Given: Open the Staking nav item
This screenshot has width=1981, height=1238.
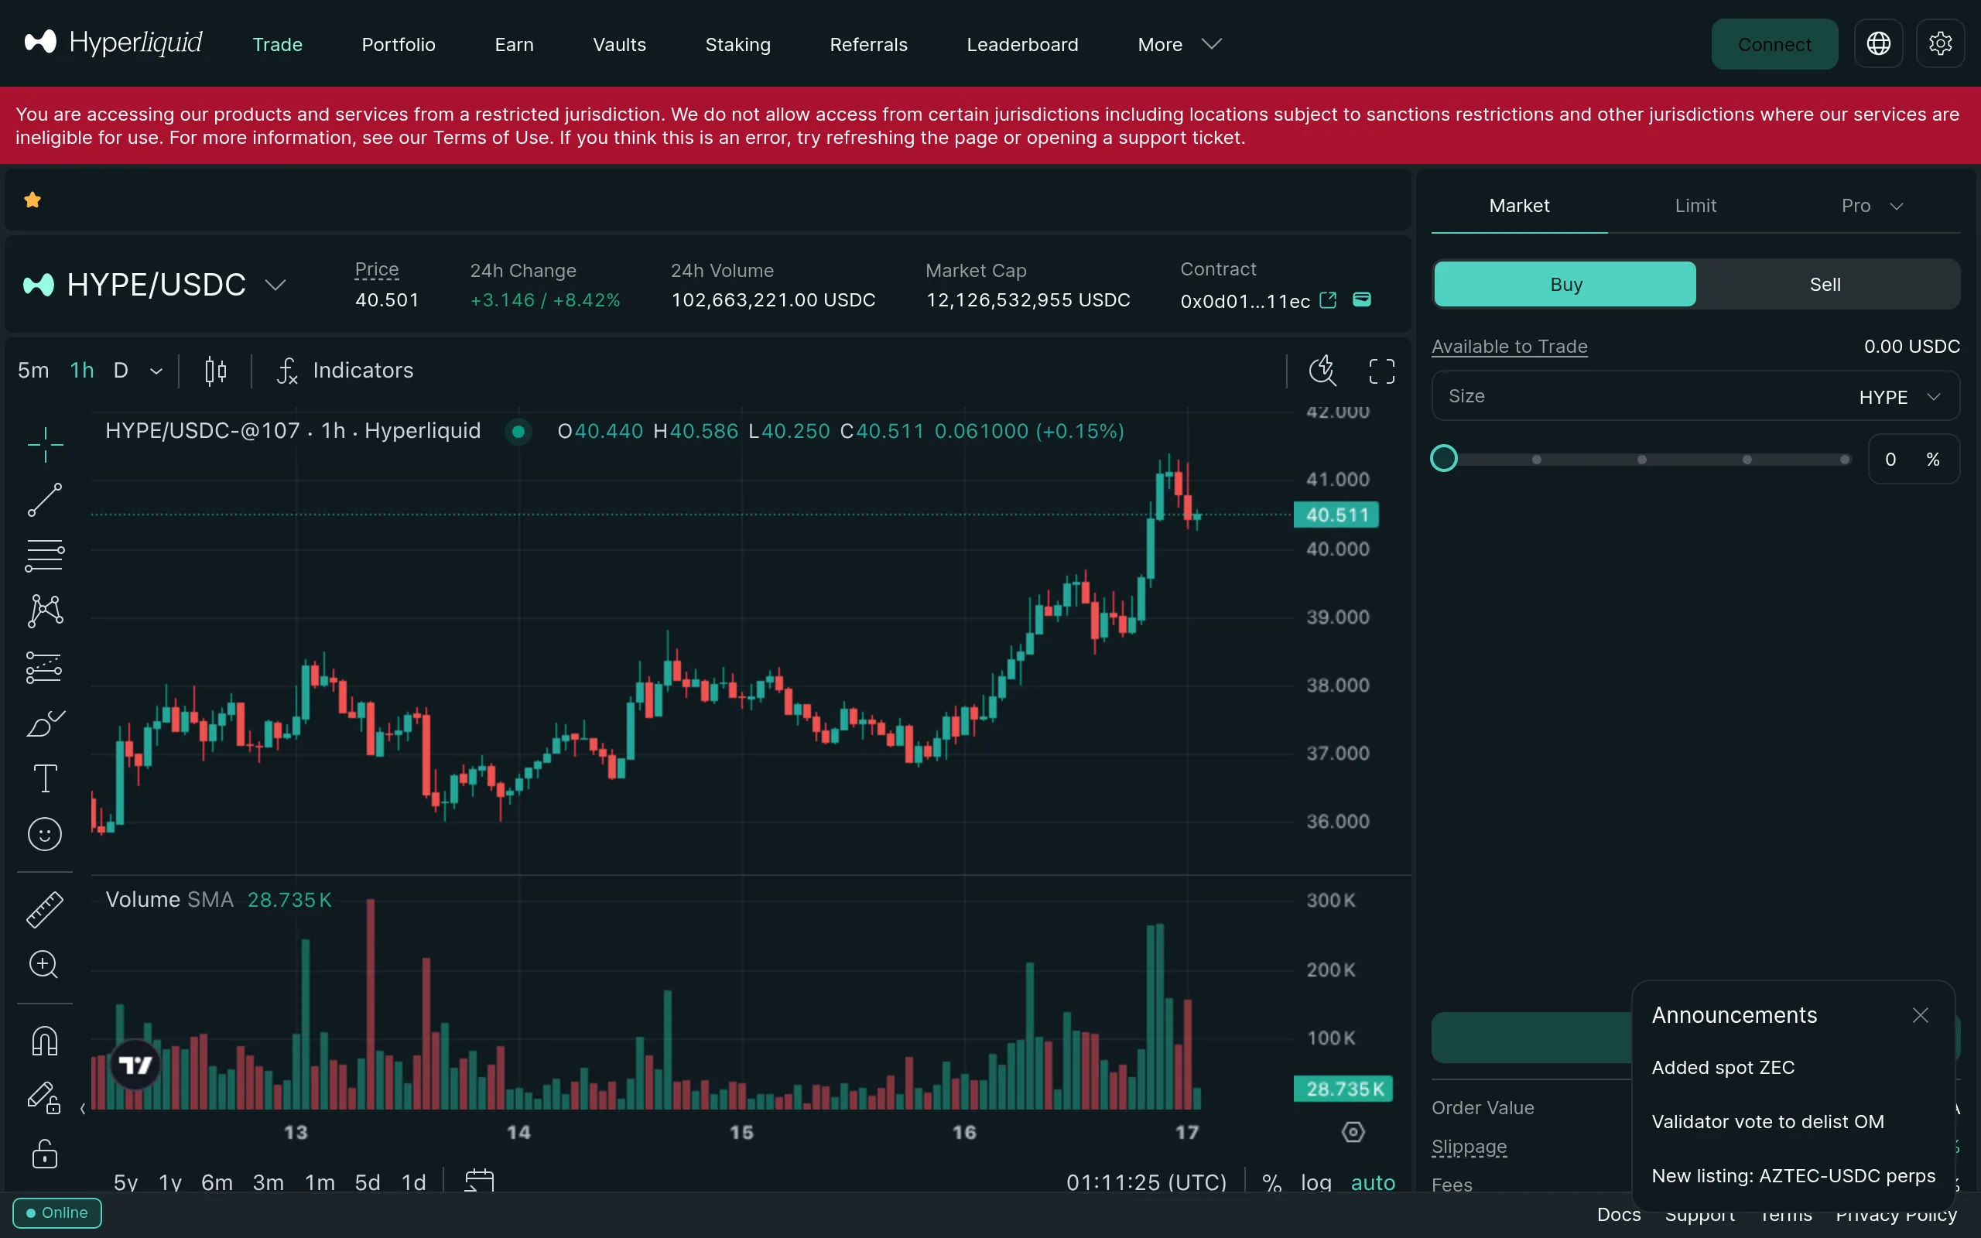Looking at the screenshot, I should tap(738, 44).
